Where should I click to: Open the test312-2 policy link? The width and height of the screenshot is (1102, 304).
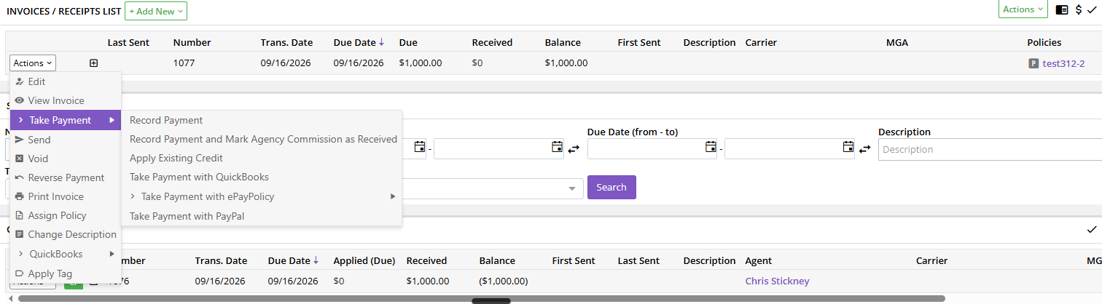click(1063, 63)
